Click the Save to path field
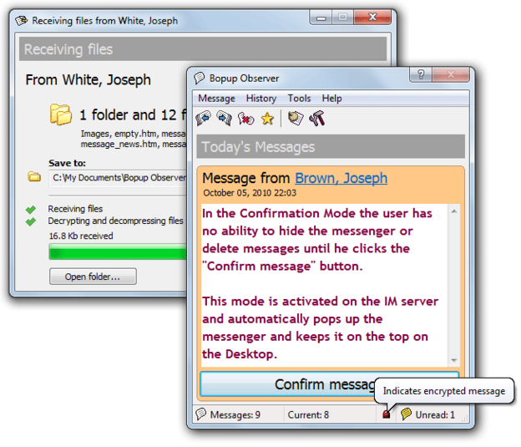521x447 pixels. 118,177
